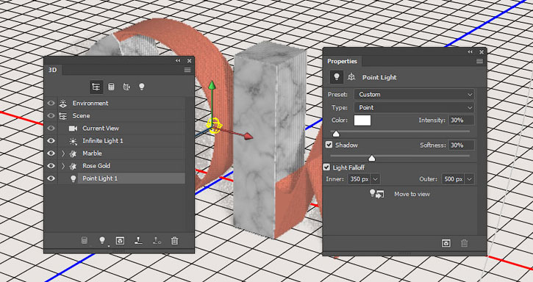Click trash icon in Properties panel footer
The width and height of the screenshot is (533, 282).
pos(465,243)
